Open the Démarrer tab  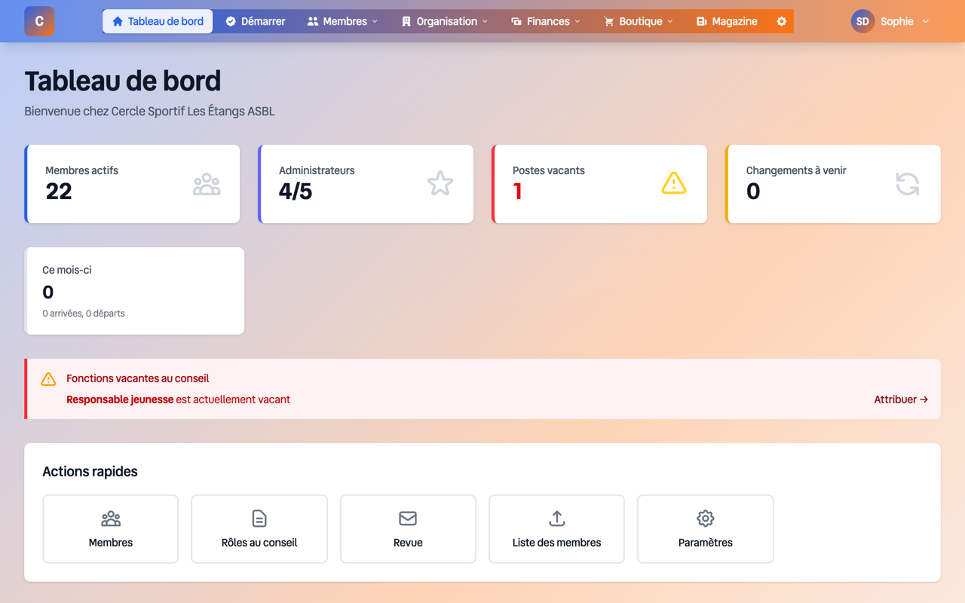256,21
